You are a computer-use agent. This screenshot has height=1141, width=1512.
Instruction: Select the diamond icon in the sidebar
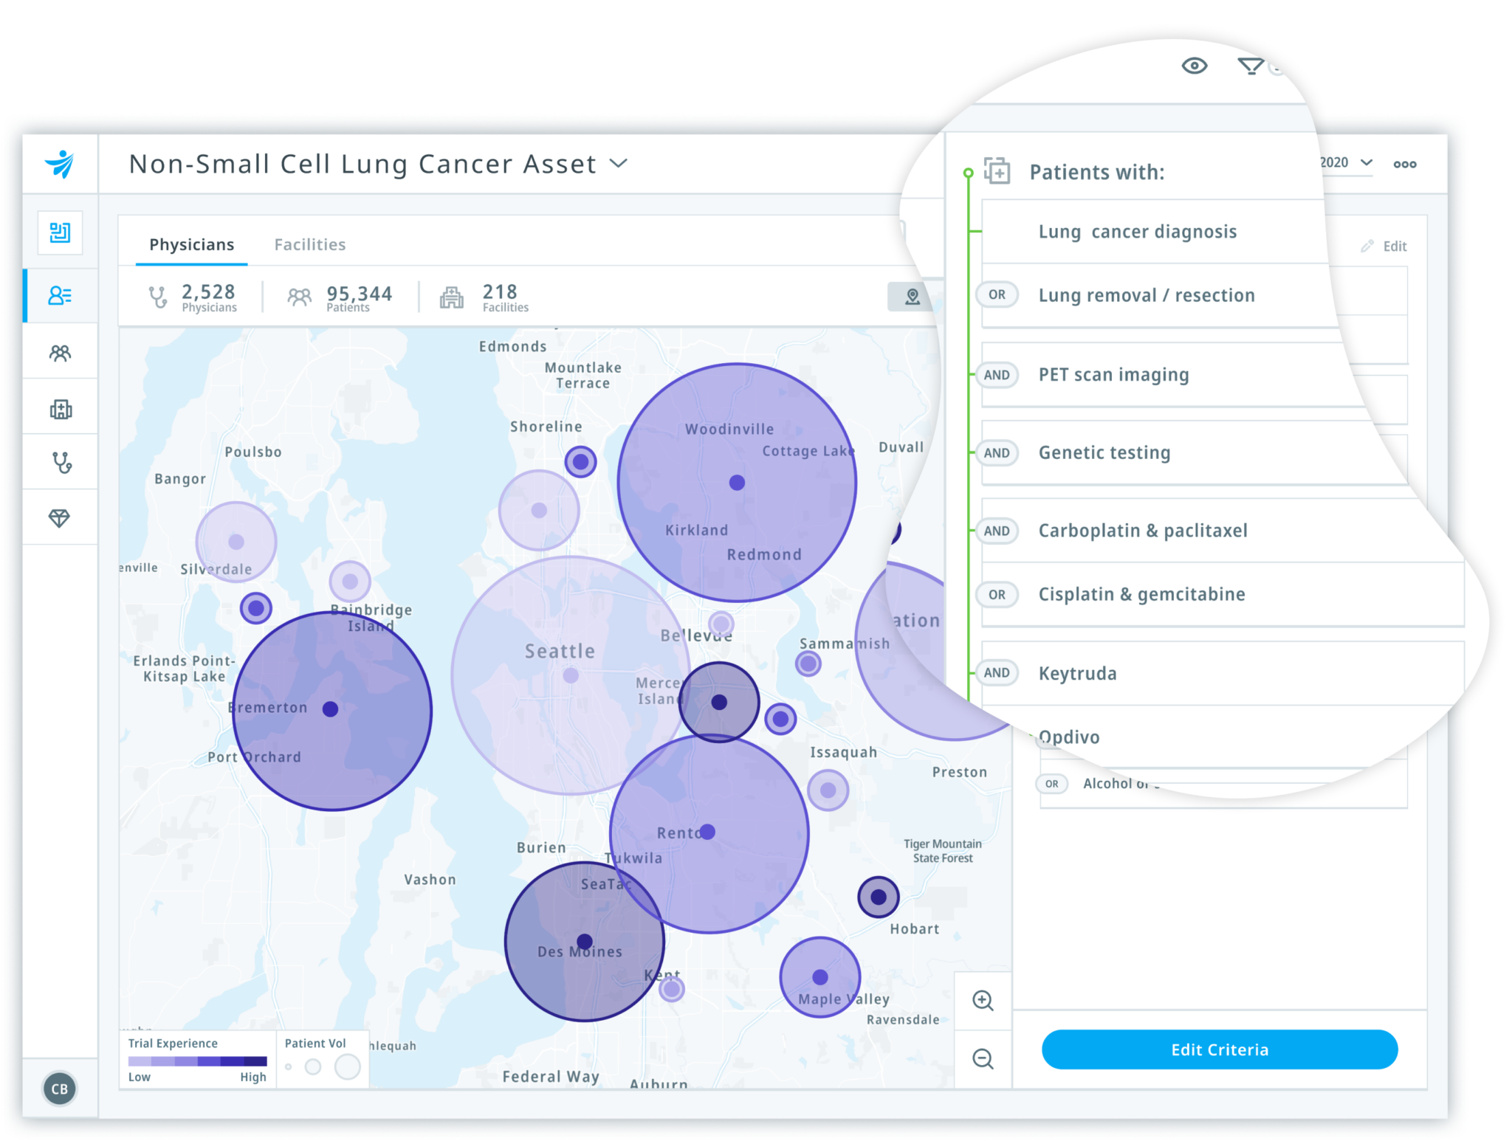tap(60, 517)
